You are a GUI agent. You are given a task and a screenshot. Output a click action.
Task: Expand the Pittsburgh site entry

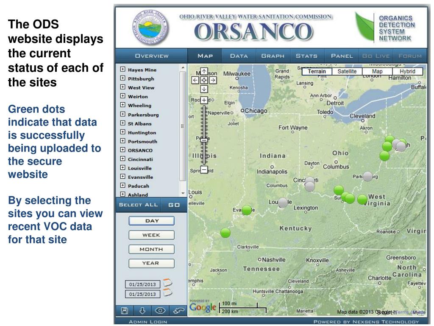pos(122,78)
